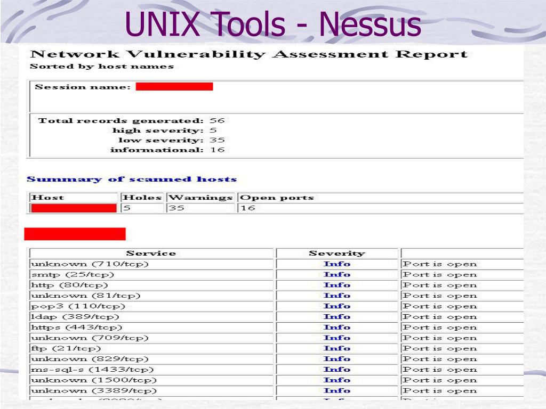The image size is (546, 409).
Task: Click the 'unknown (81/tcp)' service cell
Action: [x=151, y=296]
